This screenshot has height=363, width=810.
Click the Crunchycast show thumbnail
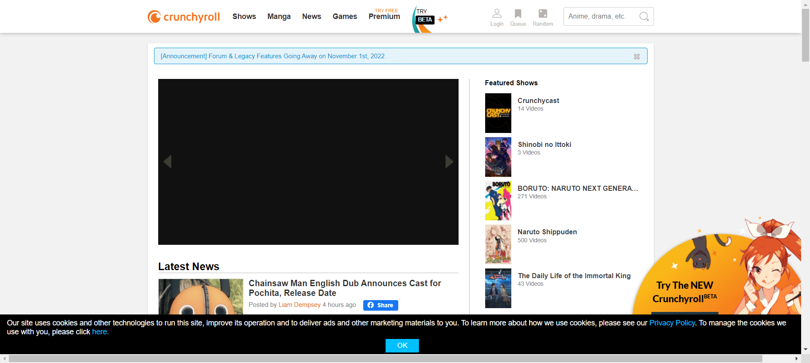tap(498, 113)
